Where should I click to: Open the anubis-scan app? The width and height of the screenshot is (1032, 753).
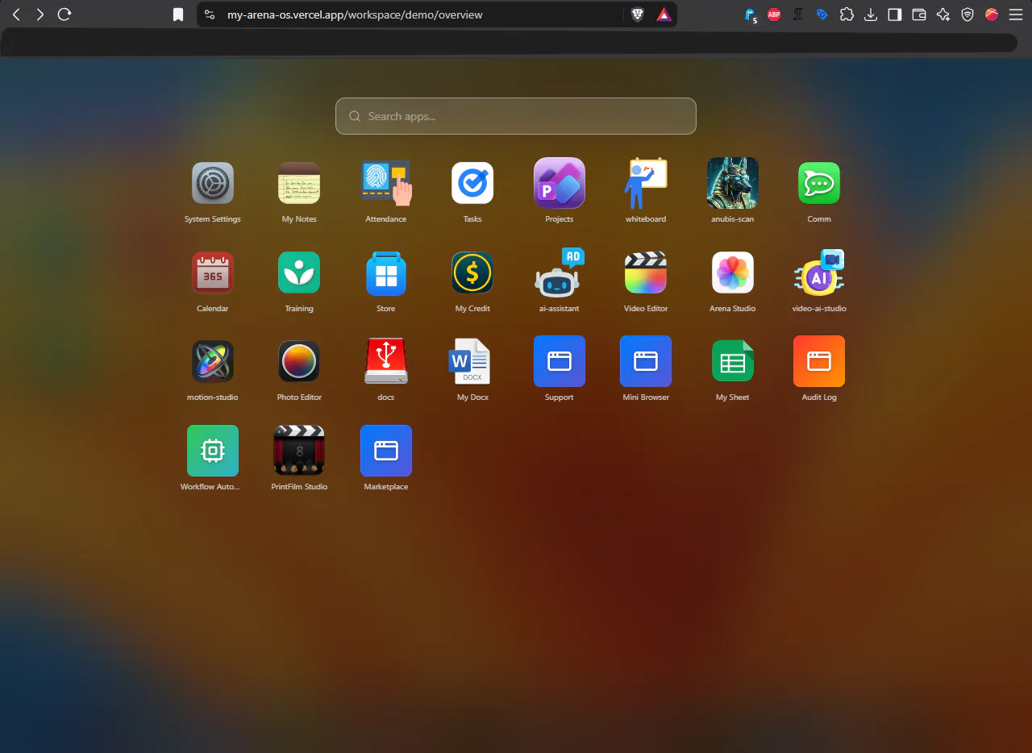[733, 183]
